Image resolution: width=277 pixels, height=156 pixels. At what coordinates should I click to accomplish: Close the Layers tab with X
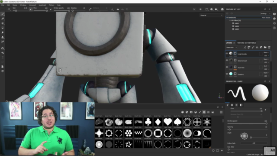(x=234, y=43)
